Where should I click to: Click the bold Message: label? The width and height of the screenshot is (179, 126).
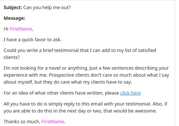click(14, 18)
